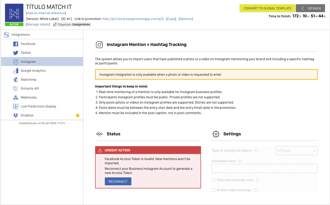Open the Mailchimp integration menu item
330x205 pixels.
pyautogui.click(x=42, y=80)
